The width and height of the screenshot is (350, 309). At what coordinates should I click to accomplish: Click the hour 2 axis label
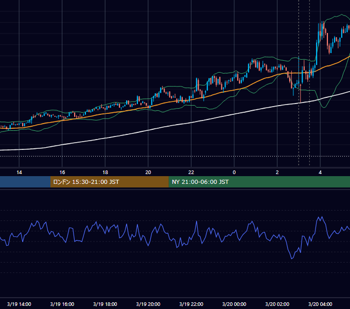pyautogui.click(x=277, y=173)
